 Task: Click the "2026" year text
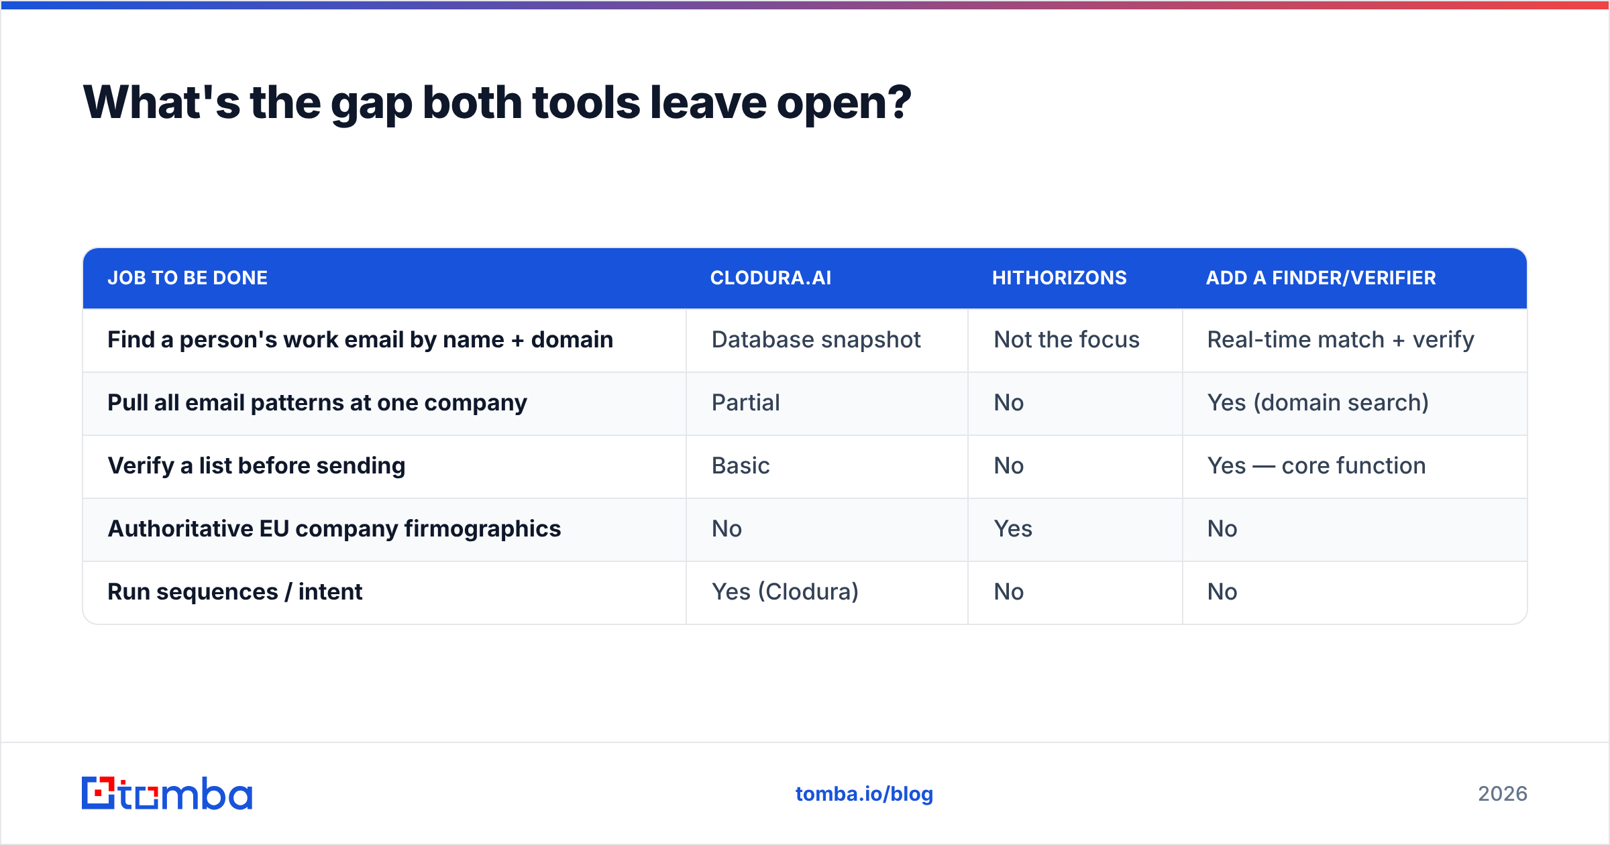[1503, 794]
